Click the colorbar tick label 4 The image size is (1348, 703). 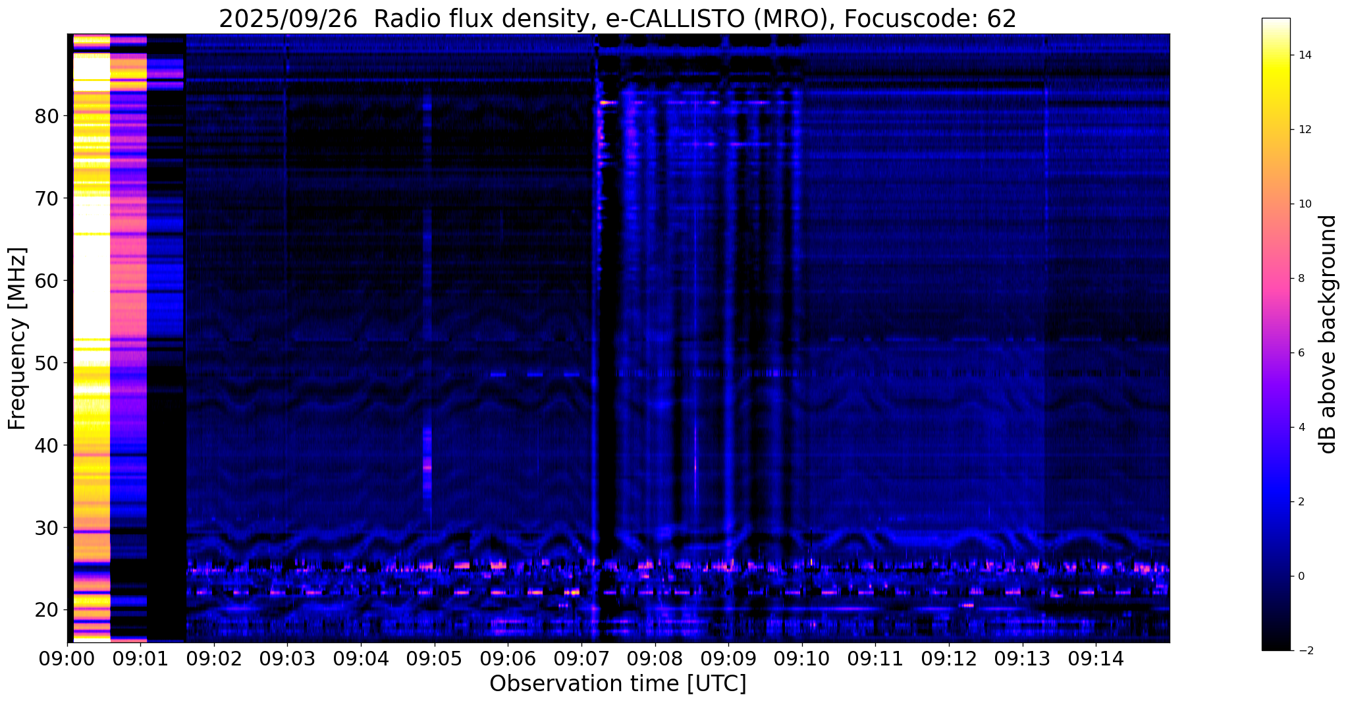[1301, 428]
